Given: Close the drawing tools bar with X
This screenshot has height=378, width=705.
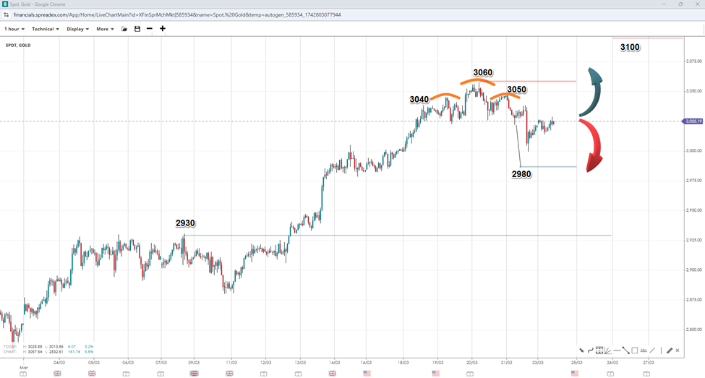Looking at the screenshot, I should [678, 351].
